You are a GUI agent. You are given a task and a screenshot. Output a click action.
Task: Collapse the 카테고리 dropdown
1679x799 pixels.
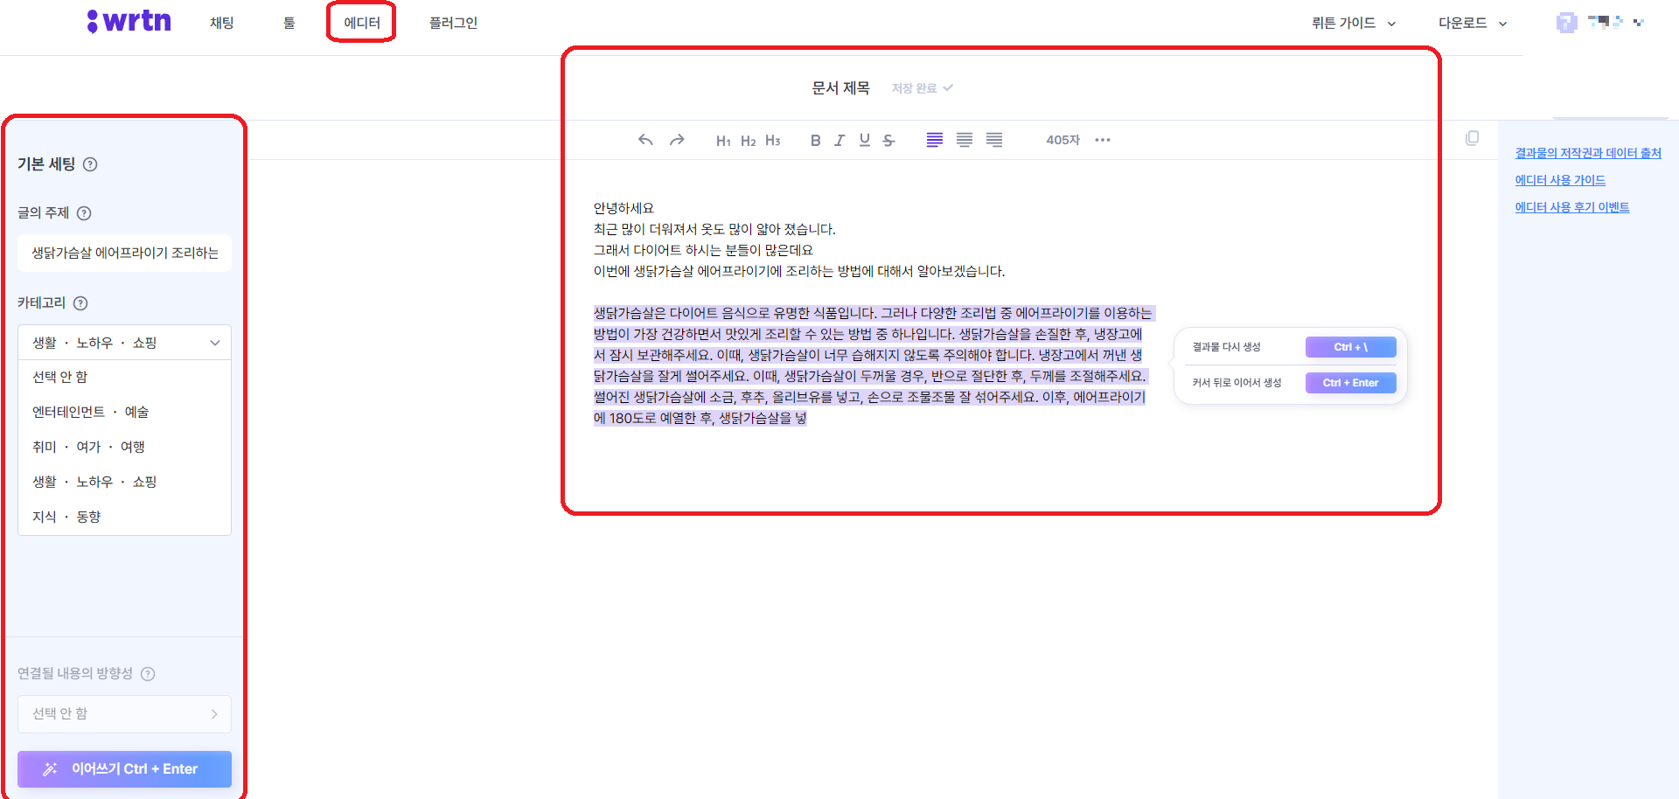pyautogui.click(x=124, y=343)
